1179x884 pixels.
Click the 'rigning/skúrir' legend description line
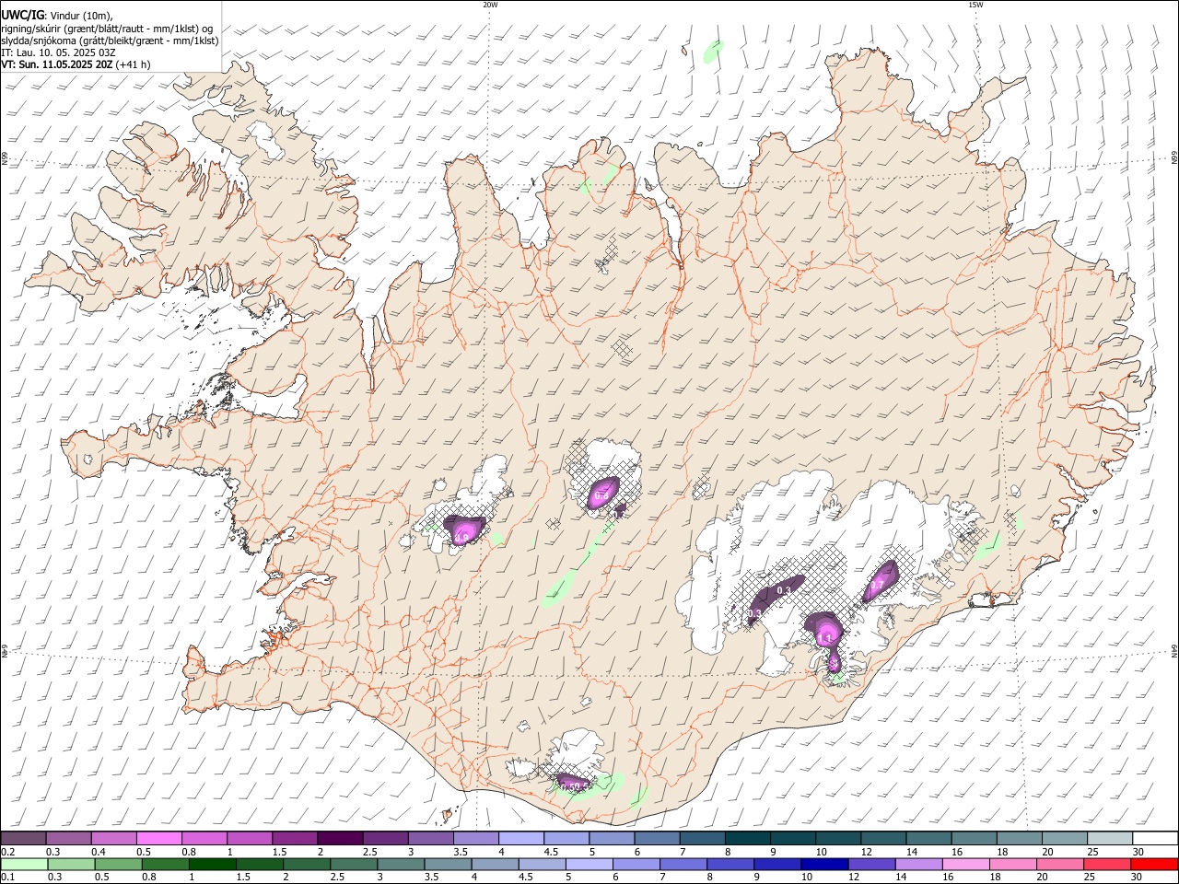point(107,29)
